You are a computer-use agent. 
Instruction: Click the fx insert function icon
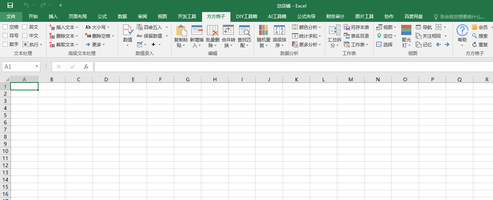[x=86, y=67]
